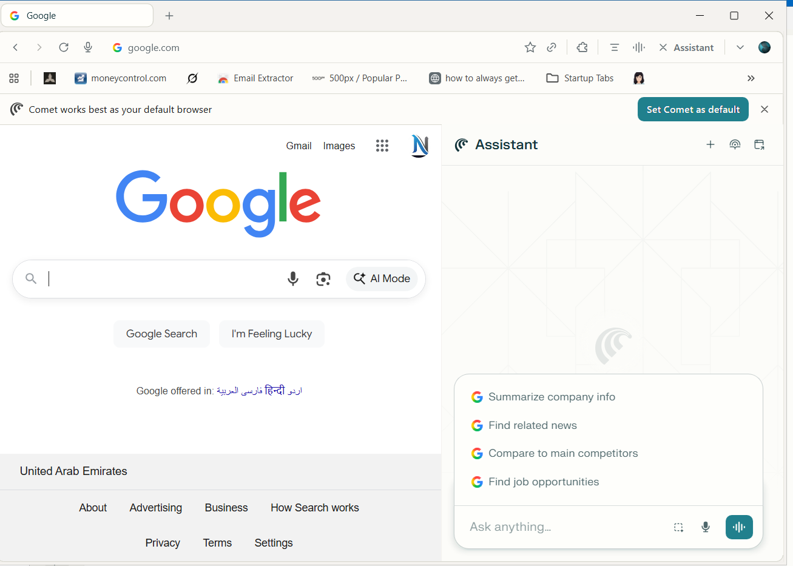The height and width of the screenshot is (566, 793).
Task: Click the rightmost Assistant header icon
Action: click(759, 144)
